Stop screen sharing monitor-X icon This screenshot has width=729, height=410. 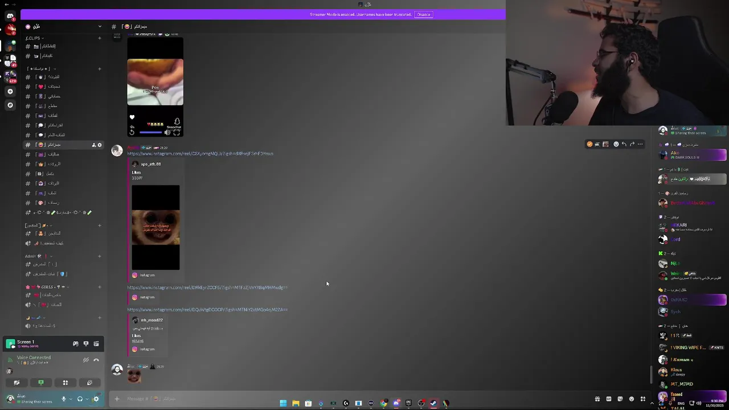pos(86,343)
